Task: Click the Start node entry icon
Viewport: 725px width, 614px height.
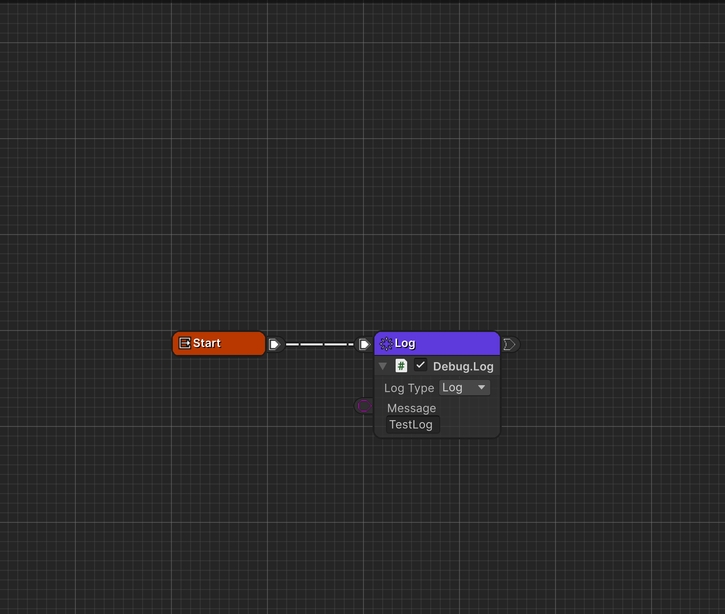Action: (x=185, y=343)
